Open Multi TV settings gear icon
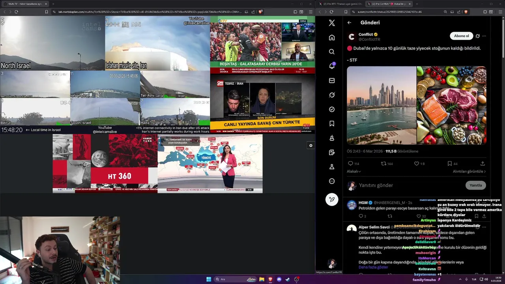Viewport: 505px width, 284px height. (311, 146)
